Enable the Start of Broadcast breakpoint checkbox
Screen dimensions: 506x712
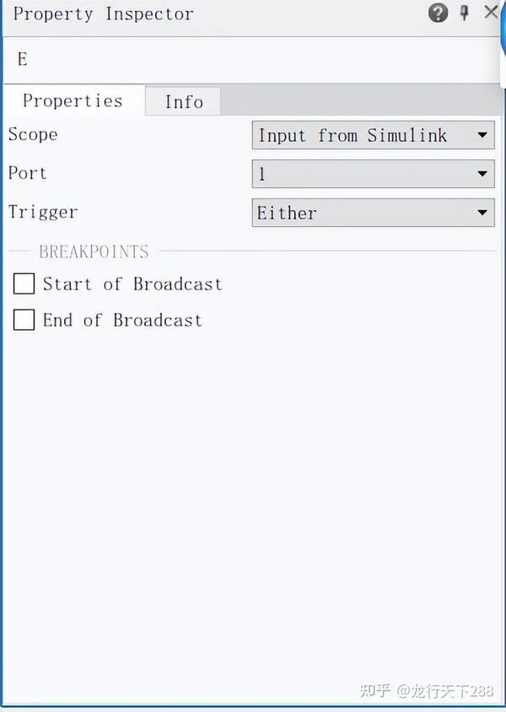pyautogui.click(x=24, y=283)
